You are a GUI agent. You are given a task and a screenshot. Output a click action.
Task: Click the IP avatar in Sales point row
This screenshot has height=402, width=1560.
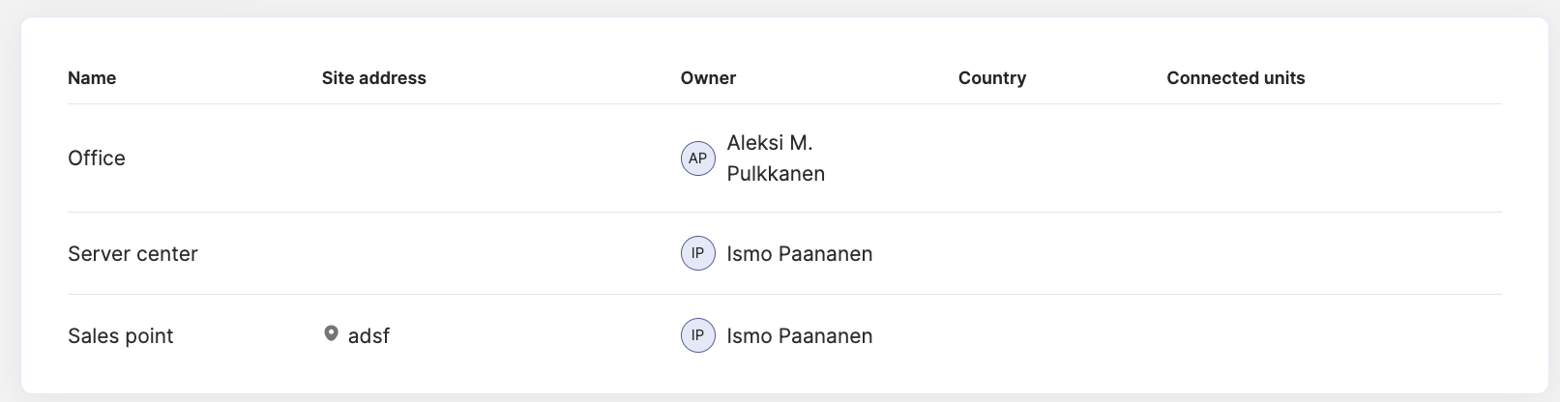[698, 335]
